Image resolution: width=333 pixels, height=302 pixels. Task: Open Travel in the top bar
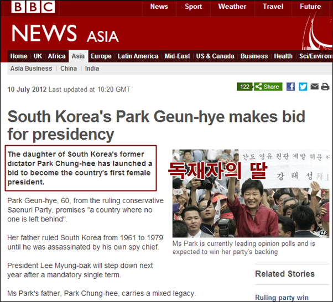pos(273,7)
